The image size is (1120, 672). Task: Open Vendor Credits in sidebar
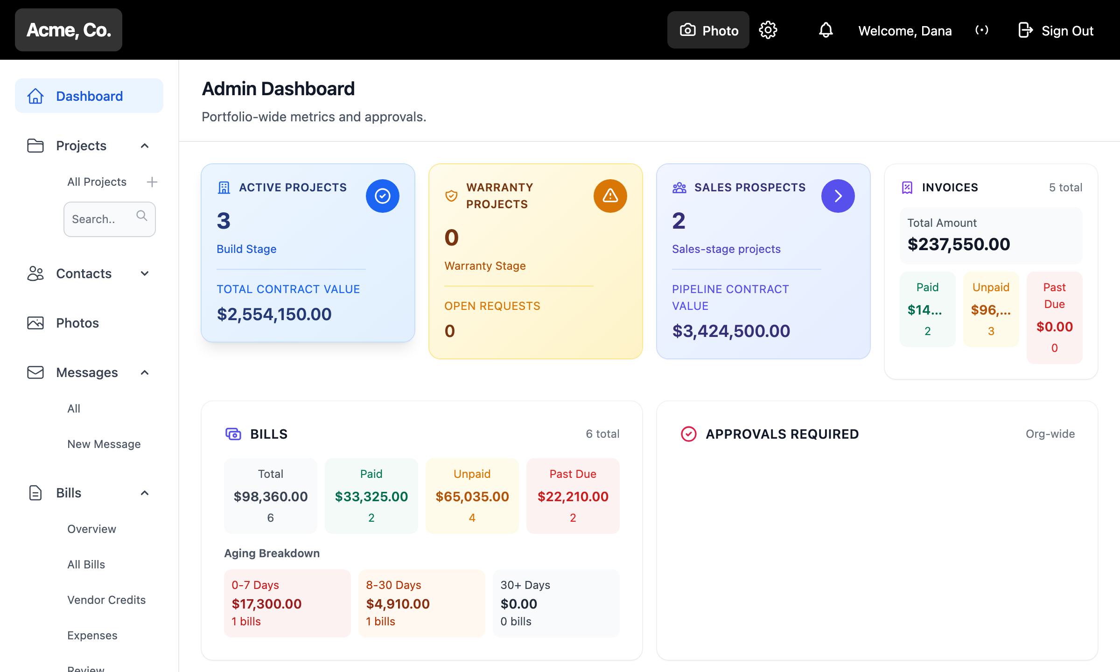click(106, 600)
